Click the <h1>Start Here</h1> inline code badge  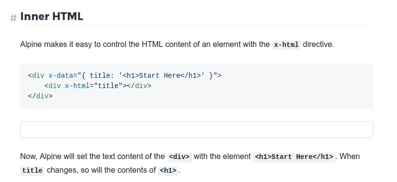coord(294,157)
